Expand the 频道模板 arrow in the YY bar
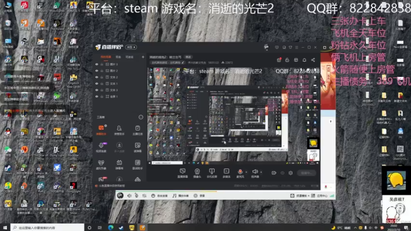This screenshot has height=231, width=411. point(309,196)
